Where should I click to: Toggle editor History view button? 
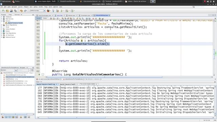(45, 18)
